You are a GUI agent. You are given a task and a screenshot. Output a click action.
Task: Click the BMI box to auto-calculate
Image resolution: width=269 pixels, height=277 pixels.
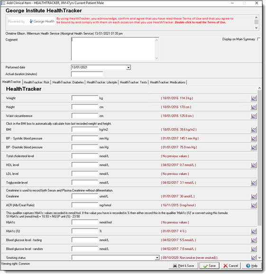pos(84,130)
